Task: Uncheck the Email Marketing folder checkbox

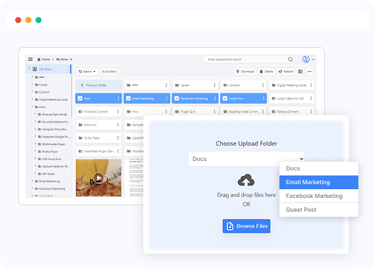Action: click(x=128, y=99)
